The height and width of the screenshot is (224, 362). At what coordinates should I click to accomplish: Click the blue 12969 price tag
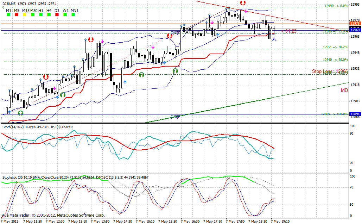355,30
